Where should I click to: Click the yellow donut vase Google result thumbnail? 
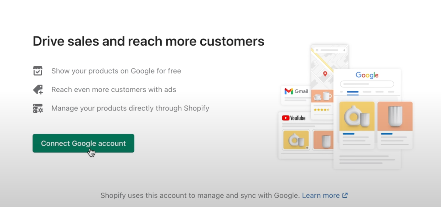(x=357, y=116)
